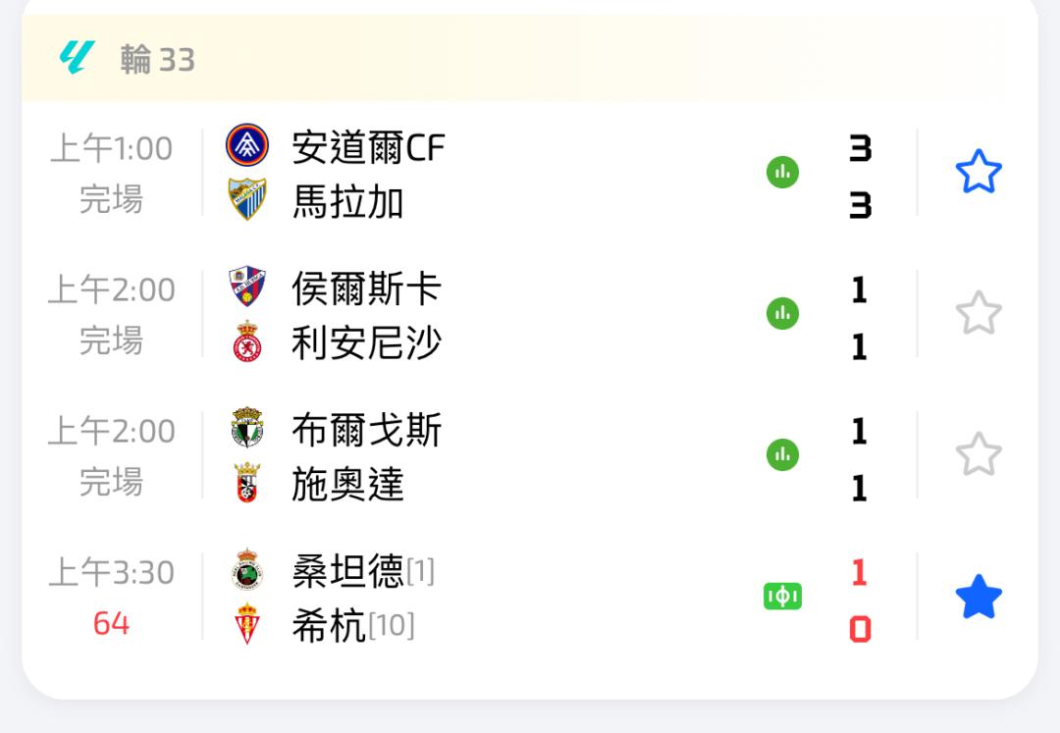This screenshot has width=1060, height=733.
Task: Click the 侯爾斯卡 team crest
Action: point(246,287)
